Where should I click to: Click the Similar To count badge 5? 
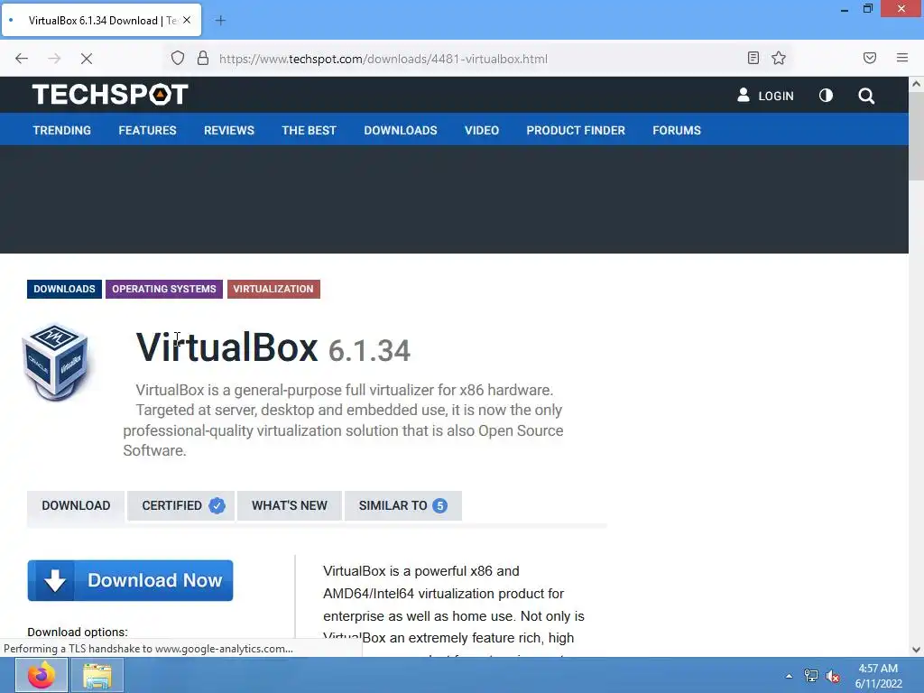pyautogui.click(x=439, y=505)
